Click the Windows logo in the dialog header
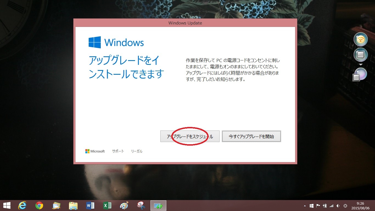 [x=116, y=43]
